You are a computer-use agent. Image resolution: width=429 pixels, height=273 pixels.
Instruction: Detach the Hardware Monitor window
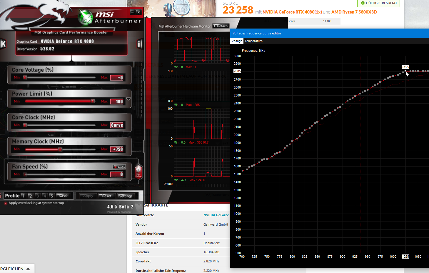coord(221,26)
